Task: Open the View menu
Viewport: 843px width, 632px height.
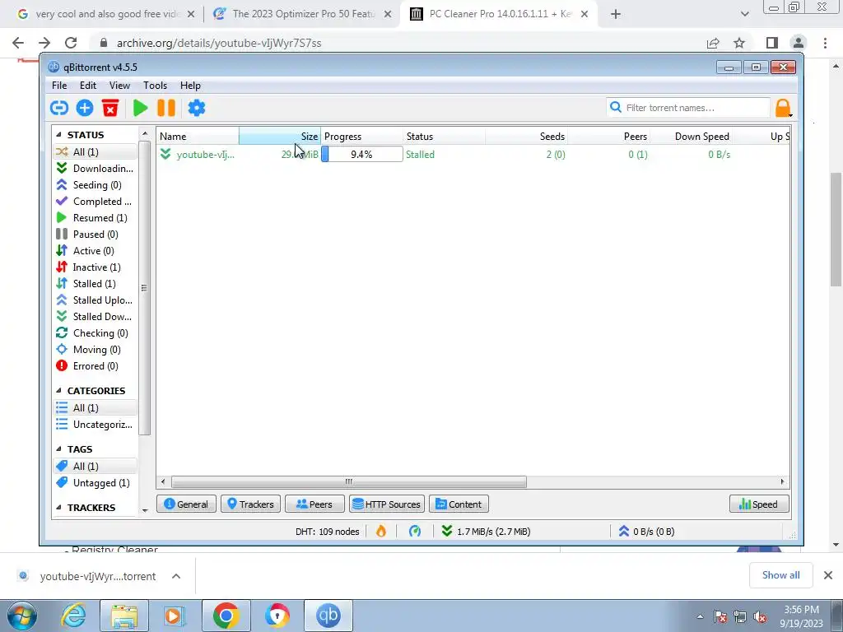Action: (x=119, y=86)
